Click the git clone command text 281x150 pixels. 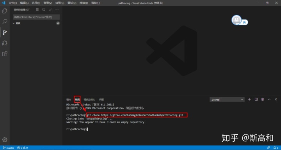[135, 115]
